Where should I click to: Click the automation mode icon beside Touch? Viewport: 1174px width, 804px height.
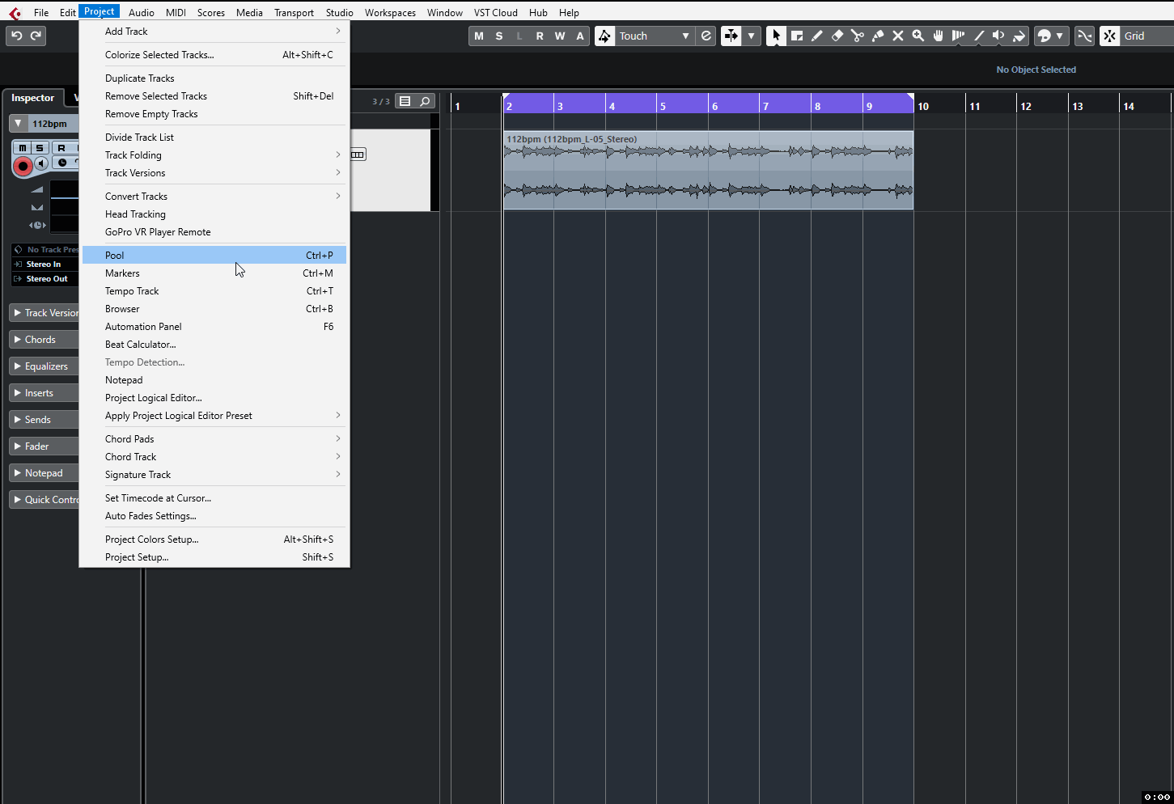click(604, 36)
